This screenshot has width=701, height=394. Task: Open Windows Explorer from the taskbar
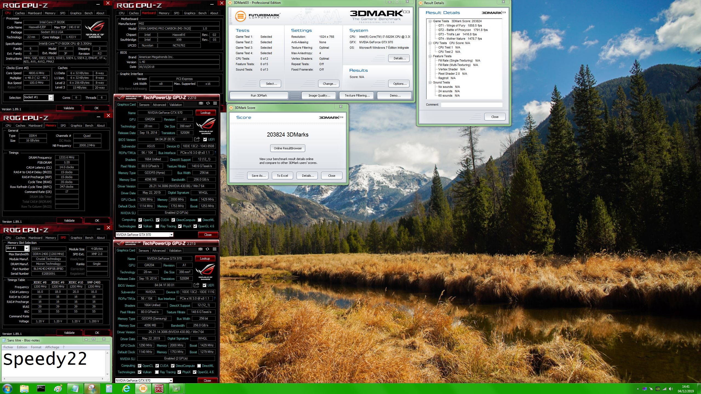[24, 389]
